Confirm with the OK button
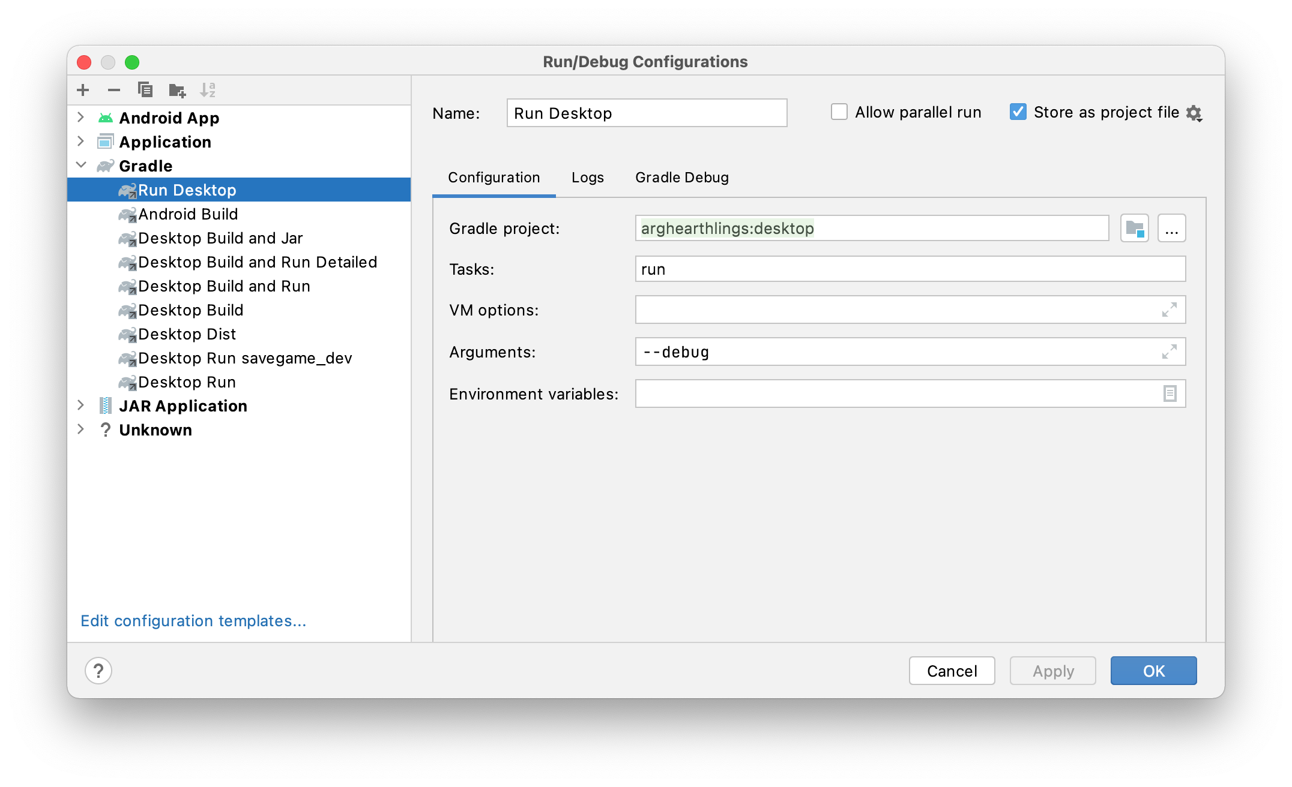Screen dimensions: 1292x787 [x=1154, y=671]
